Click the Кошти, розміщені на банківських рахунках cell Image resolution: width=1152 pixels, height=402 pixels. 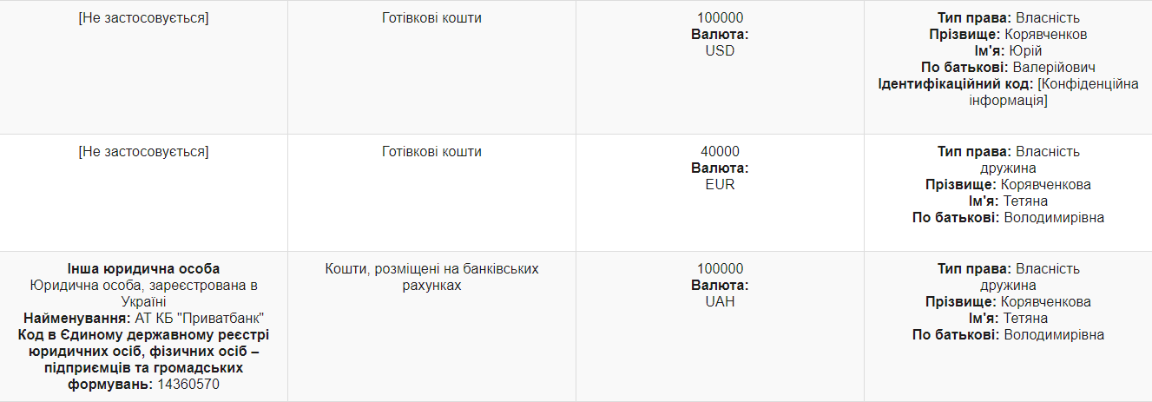[x=431, y=277]
